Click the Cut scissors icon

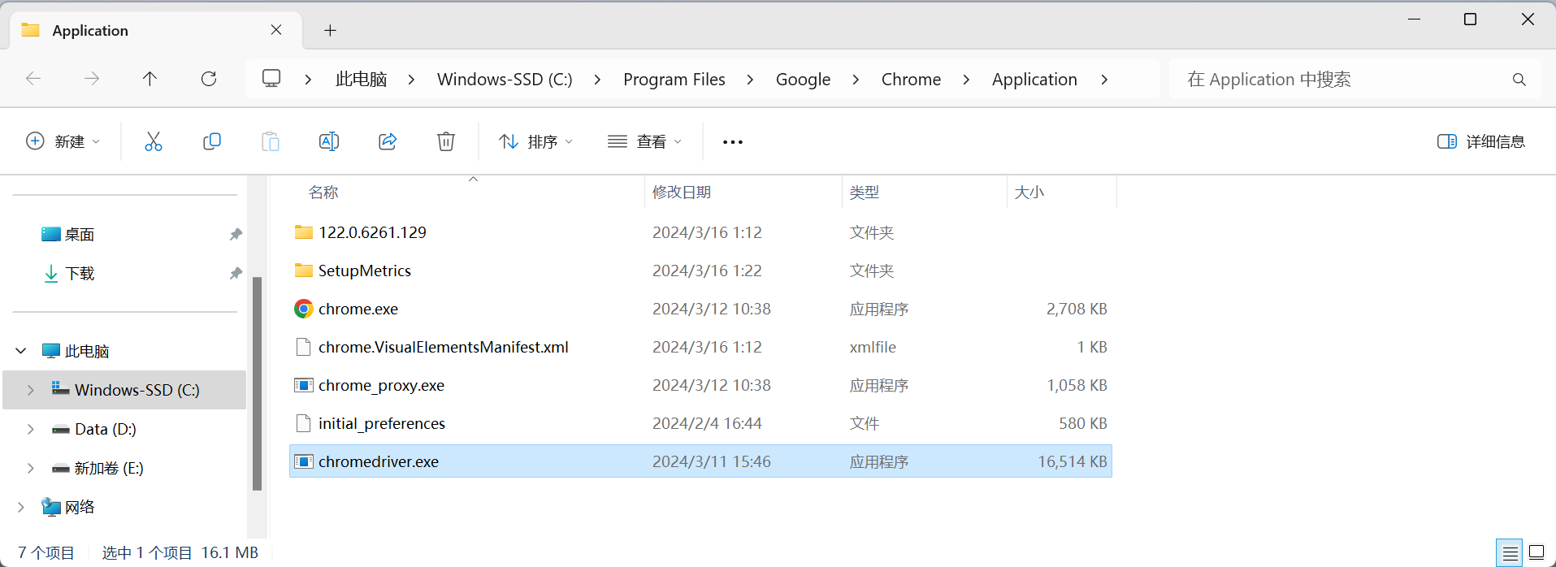point(154,141)
